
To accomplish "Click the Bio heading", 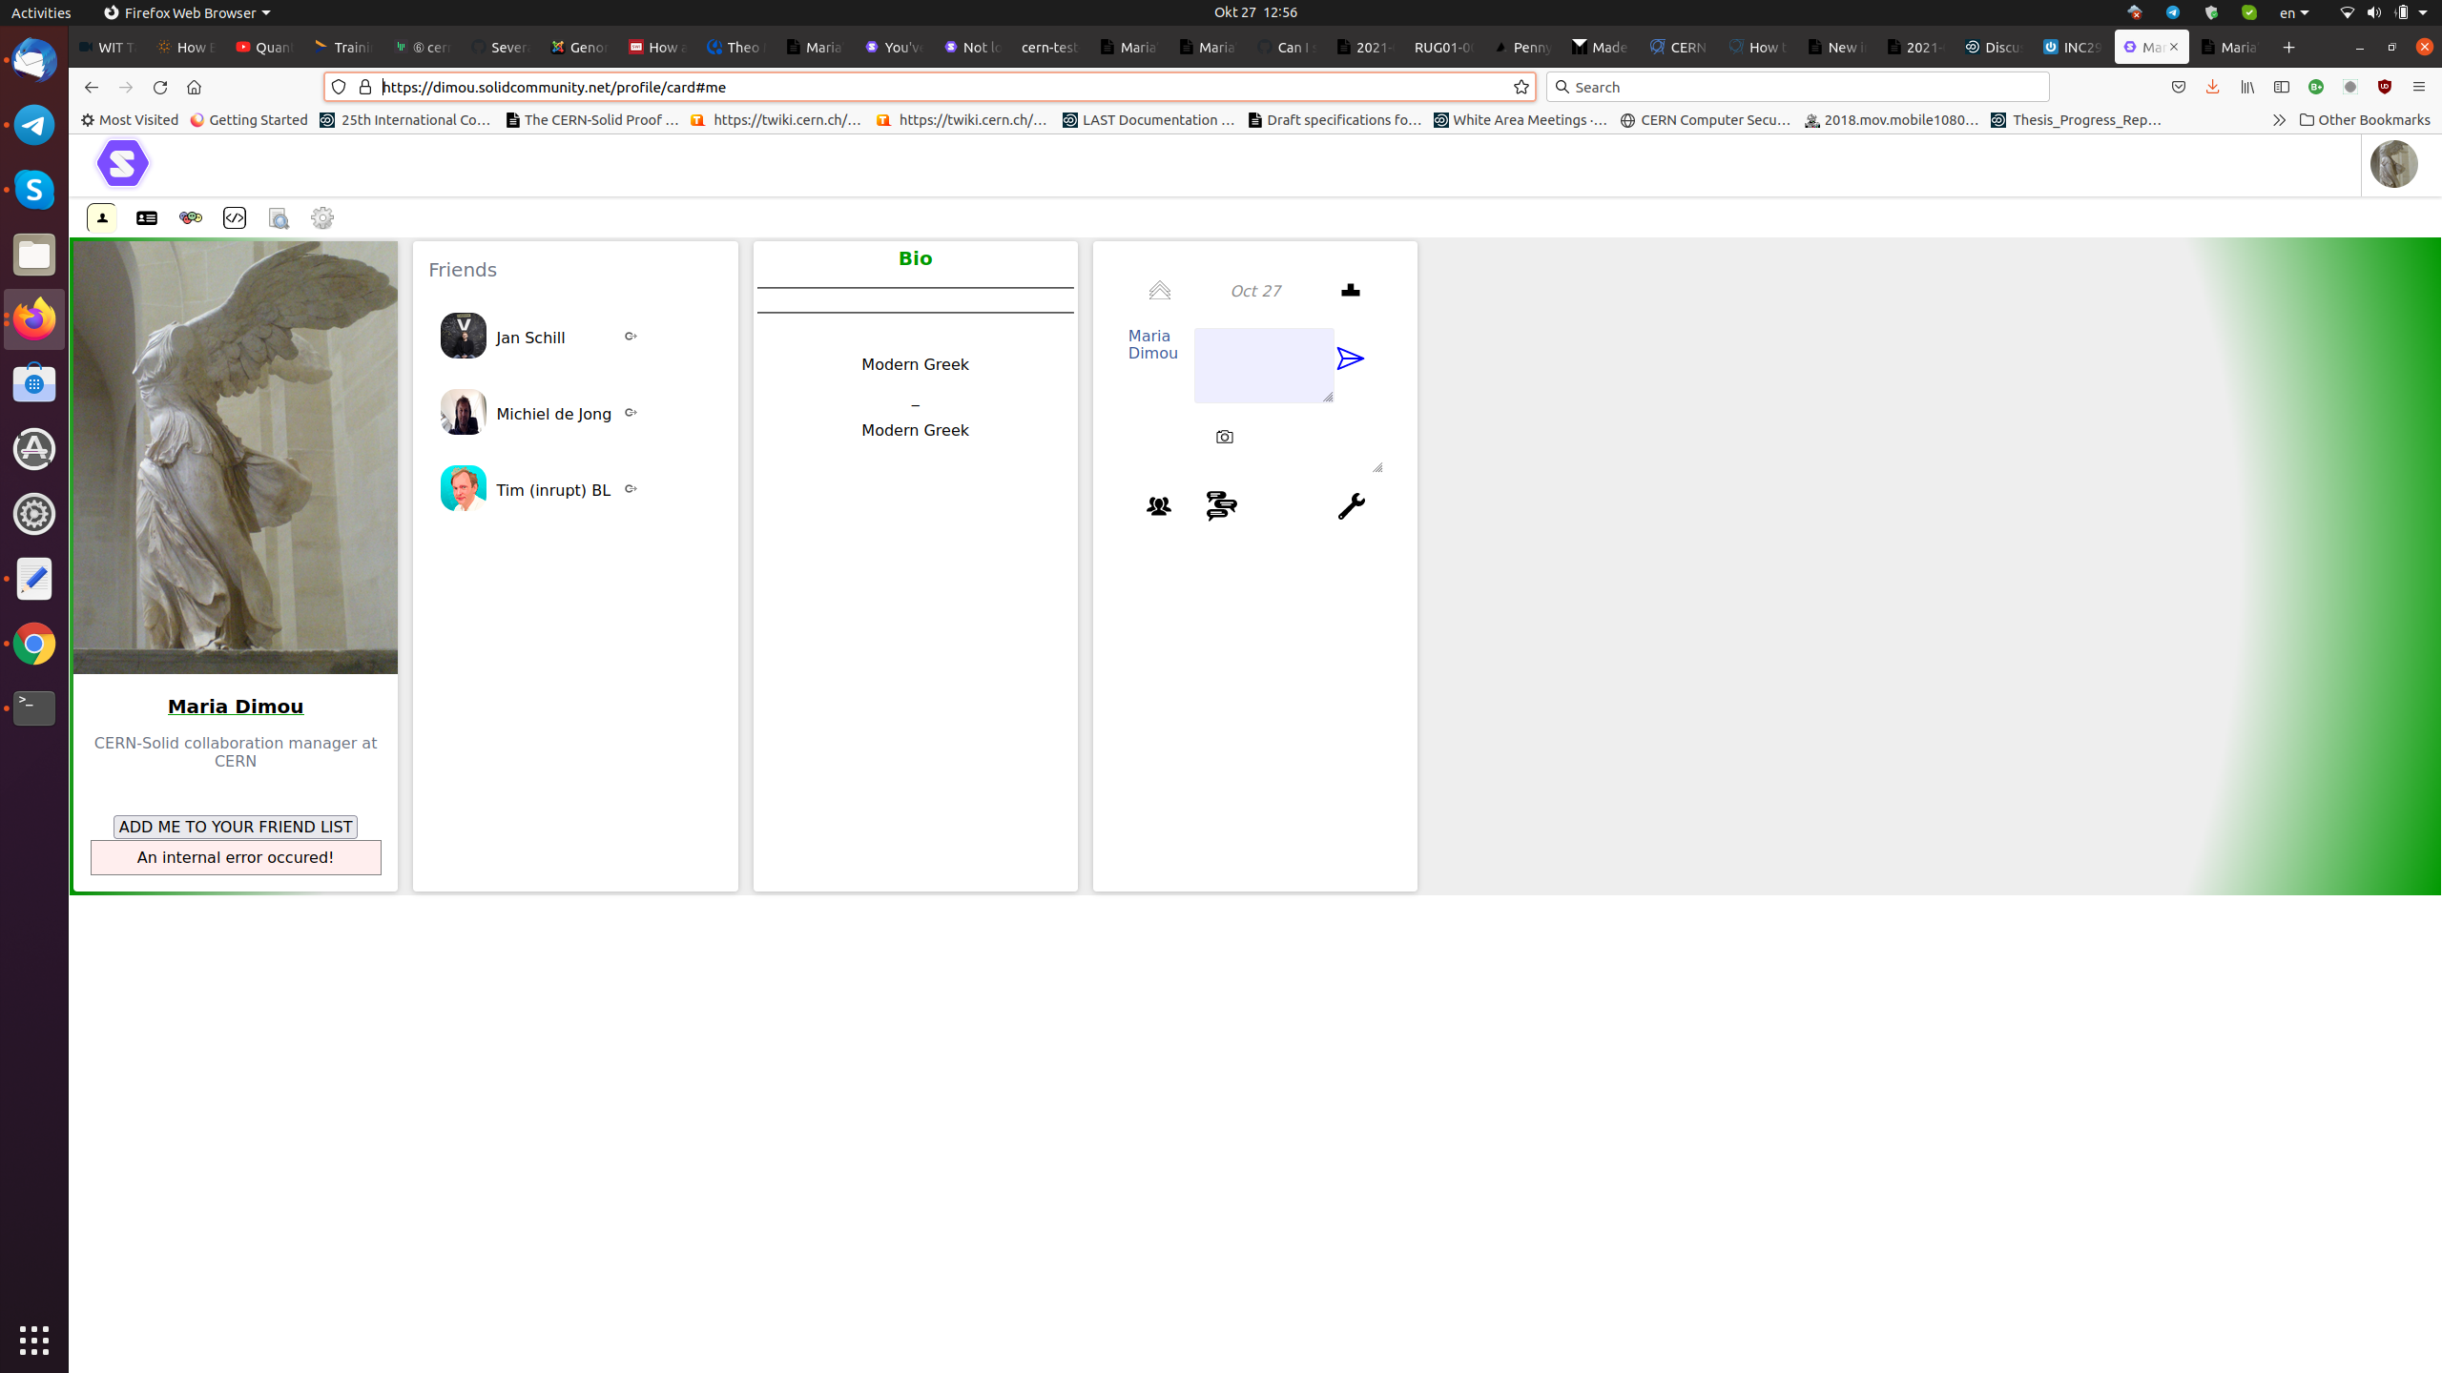I will click(x=916, y=258).
